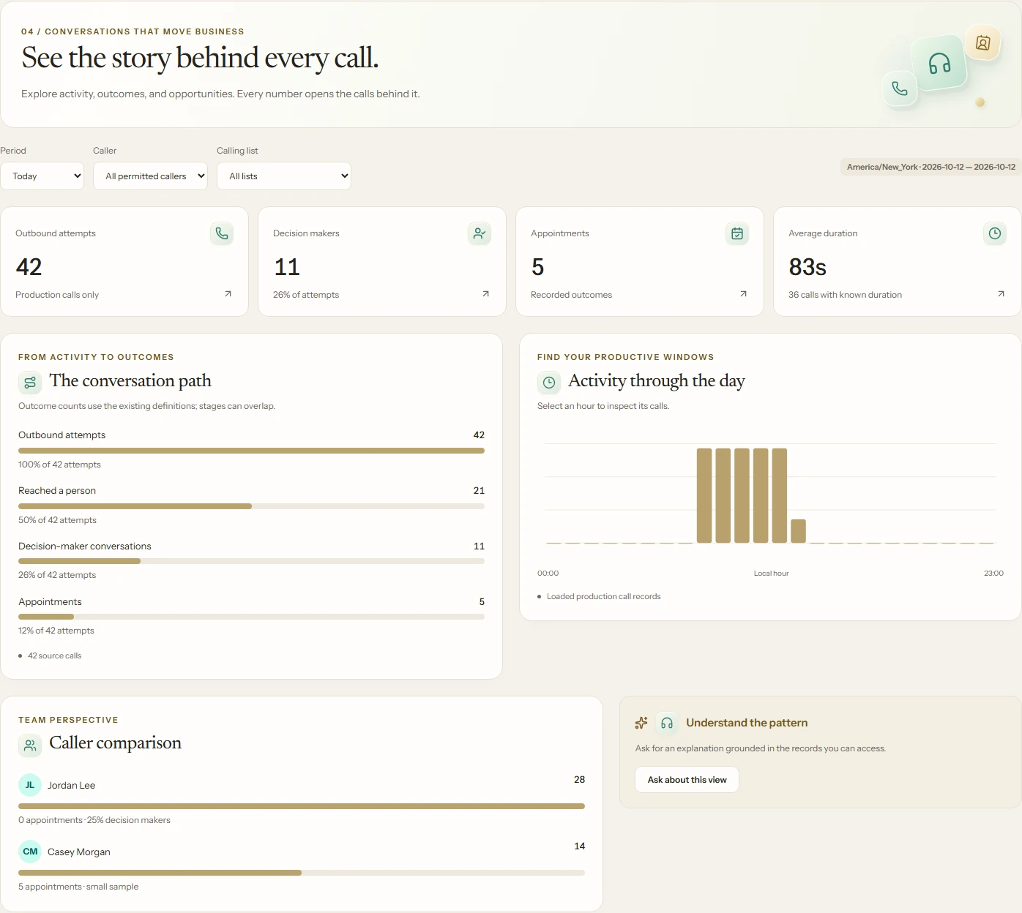This screenshot has width=1022, height=913.
Task: Click the person-check icon on Decision makers card
Action: (x=480, y=233)
